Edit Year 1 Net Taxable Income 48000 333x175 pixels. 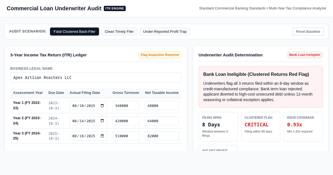pyautogui.click(x=162, y=106)
